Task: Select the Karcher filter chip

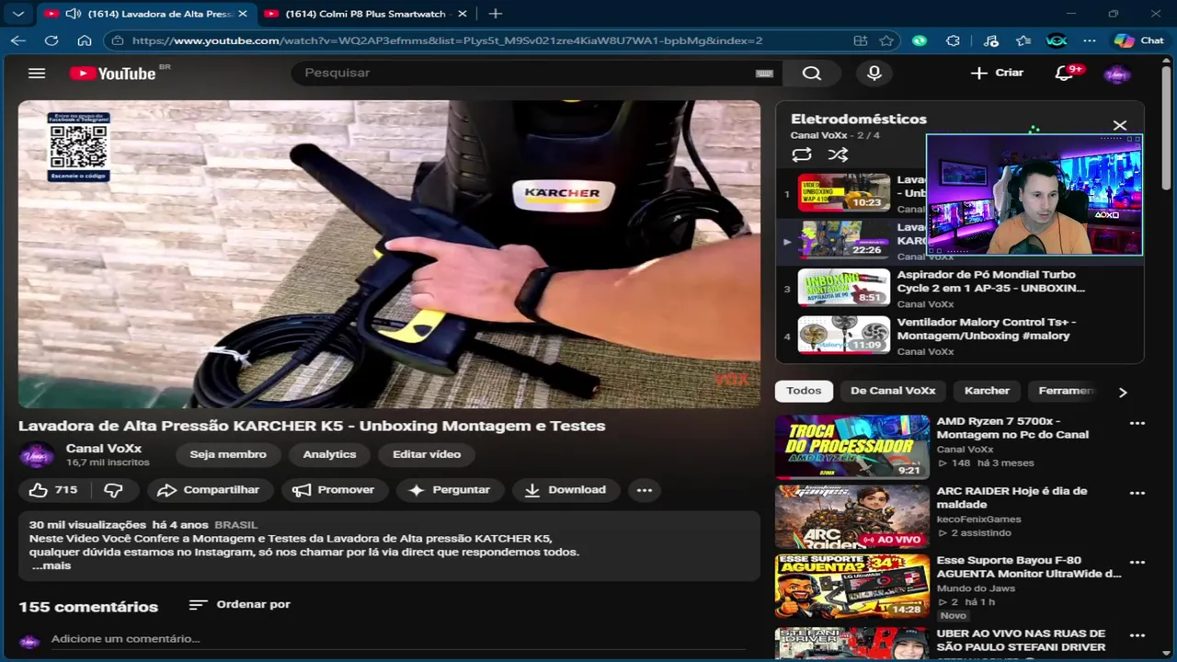Action: 987,391
